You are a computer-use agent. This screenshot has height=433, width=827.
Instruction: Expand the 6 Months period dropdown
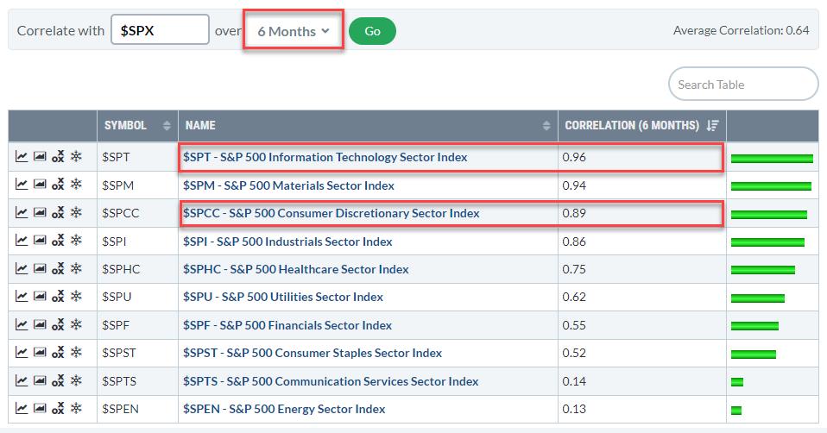pyautogui.click(x=294, y=31)
